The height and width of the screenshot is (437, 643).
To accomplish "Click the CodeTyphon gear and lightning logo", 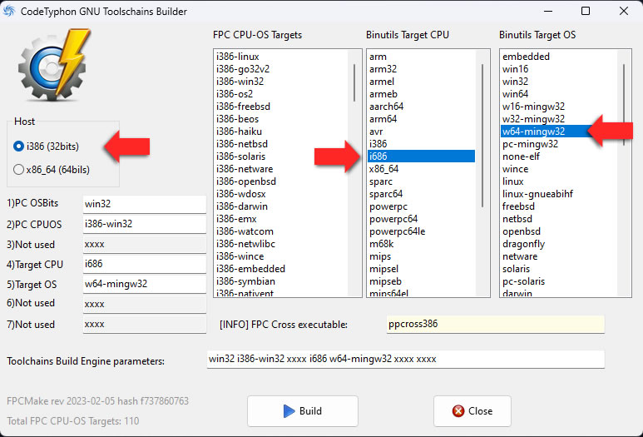I will tap(54, 65).
